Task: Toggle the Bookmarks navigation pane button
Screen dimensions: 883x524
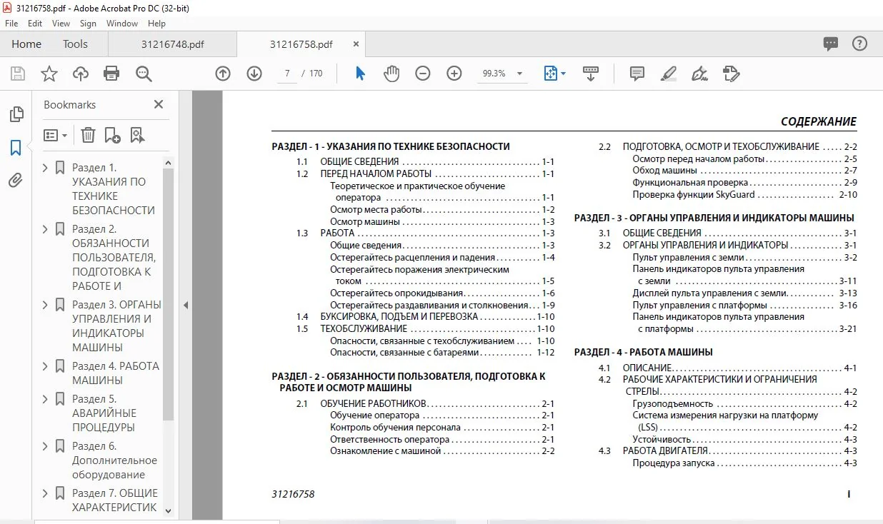Action: [x=16, y=148]
